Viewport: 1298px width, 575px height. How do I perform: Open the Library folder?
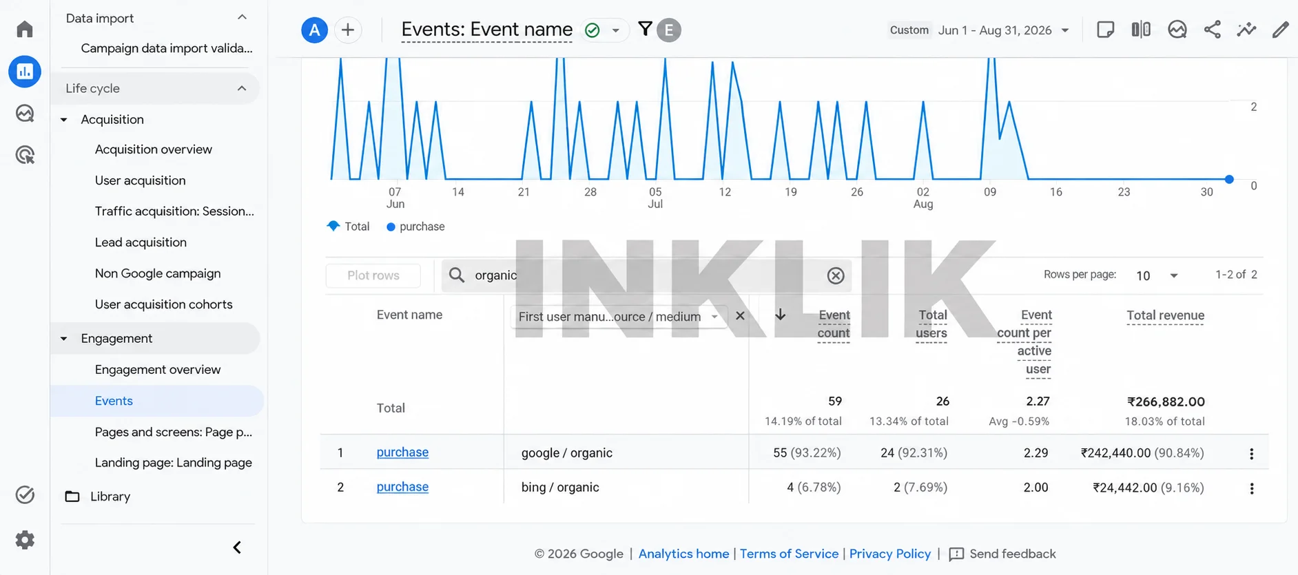click(98, 496)
